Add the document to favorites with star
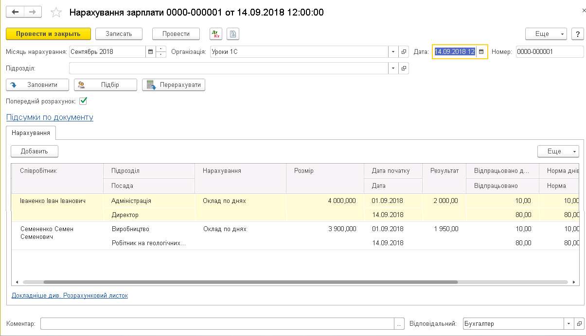This screenshot has height=336, width=586. (x=56, y=12)
